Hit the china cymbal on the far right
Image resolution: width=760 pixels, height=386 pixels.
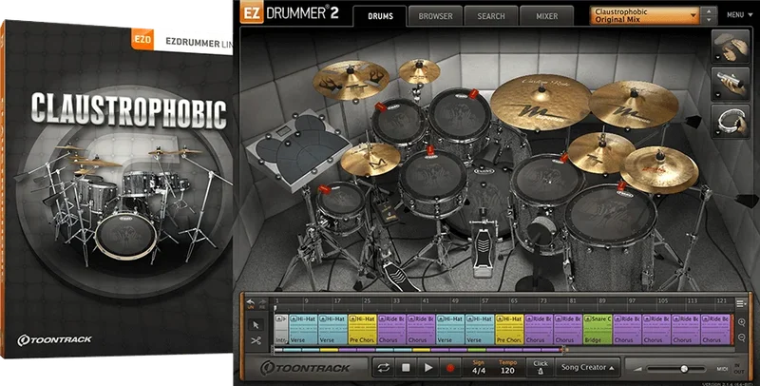[x=659, y=169]
